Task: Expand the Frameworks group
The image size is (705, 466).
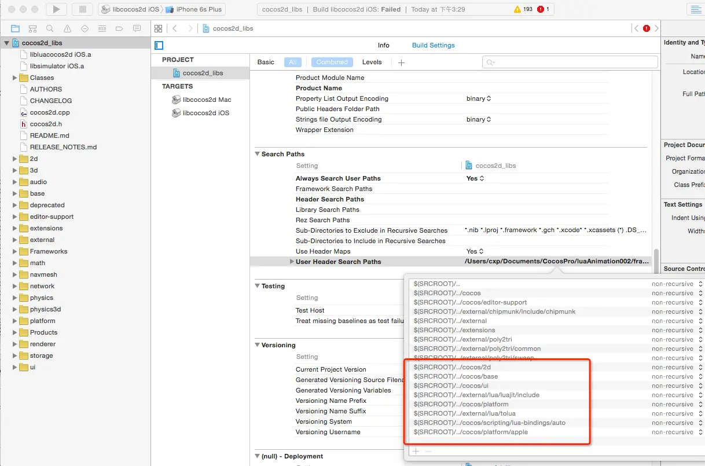Action: 15,251
